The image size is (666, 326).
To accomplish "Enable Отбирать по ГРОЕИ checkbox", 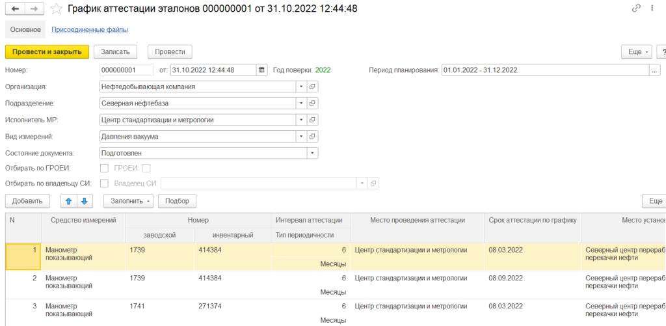I will coord(104,169).
